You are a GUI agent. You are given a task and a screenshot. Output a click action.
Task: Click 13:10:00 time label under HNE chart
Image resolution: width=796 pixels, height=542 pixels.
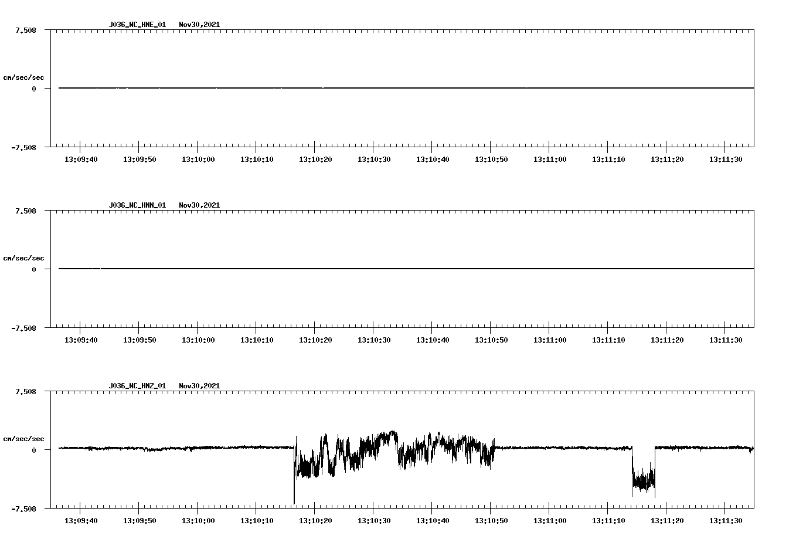198,160
